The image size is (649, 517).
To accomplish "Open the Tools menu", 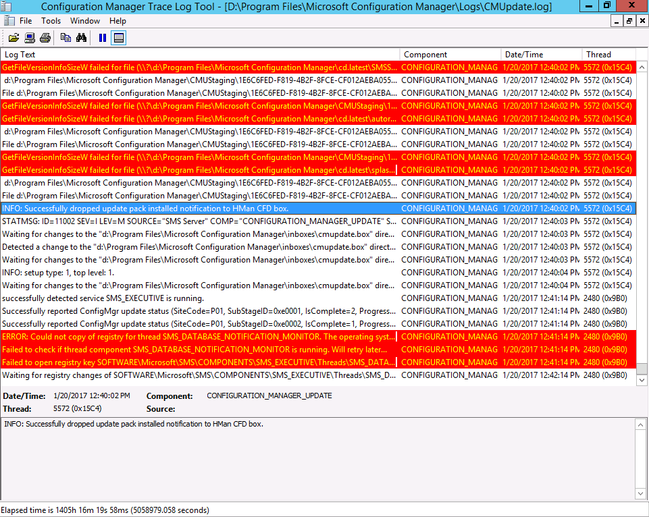I will [51, 21].
